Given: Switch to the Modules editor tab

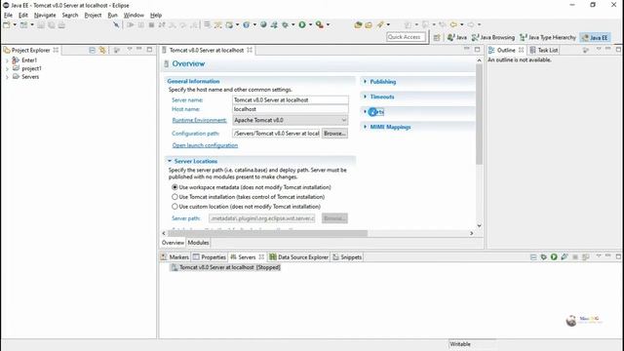Looking at the screenshot, I should (198, 243).
